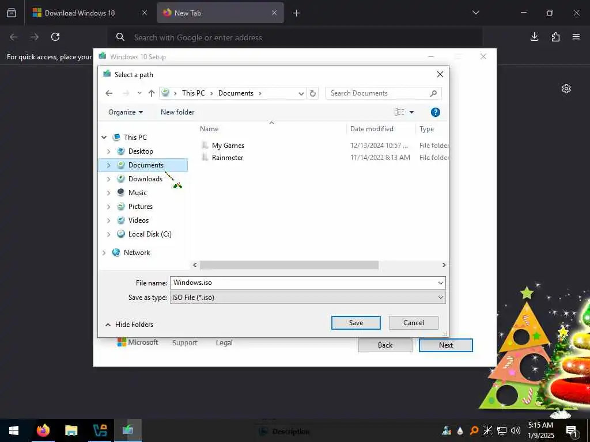Viewport: 590px width, 442px height.
Task: List all tabs with the chevron button
Action: pyautogui.click(x=475, y=13)
